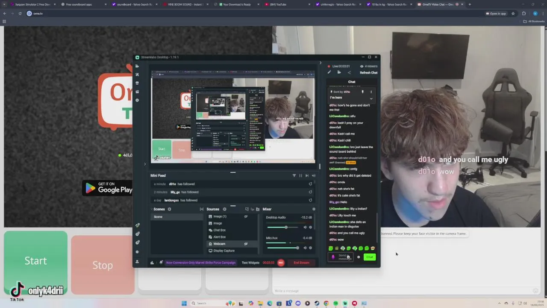Open the dashboard stats icon in footer
Screen dimensions: 547x308
pyautogui.click(x=152, y=263)
